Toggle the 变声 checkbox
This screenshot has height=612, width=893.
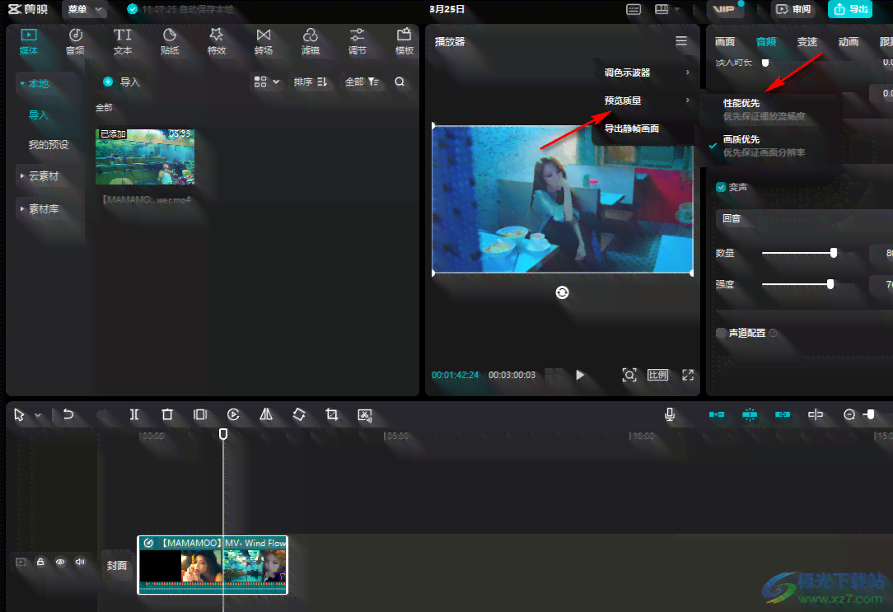click(x=721, y=187)
